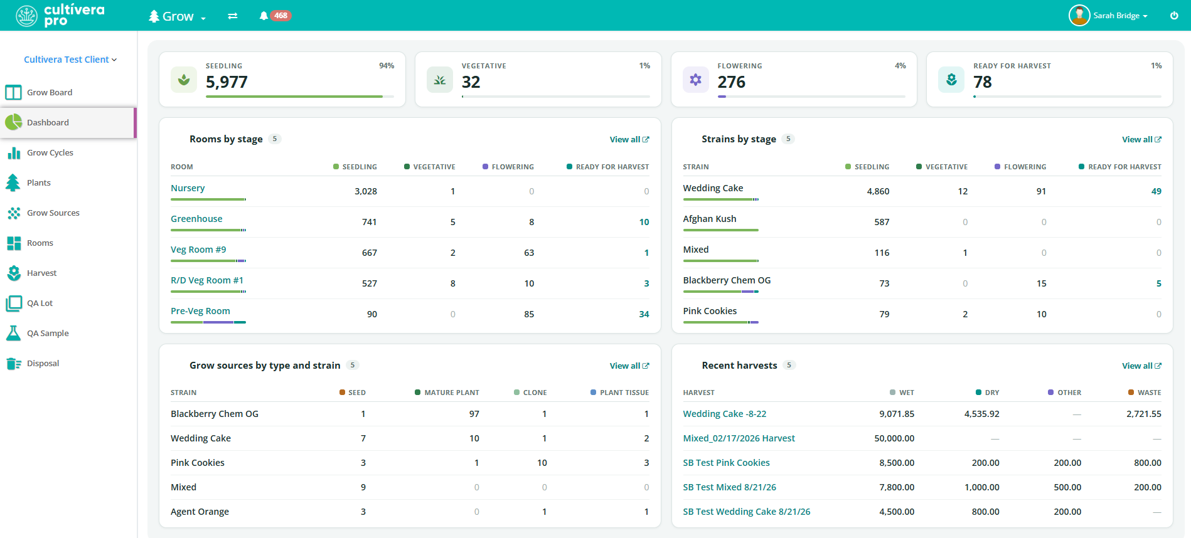Expand the Grow module dropdown
This screenshot has height=538, width=1191.
click(x=177, y=16)
